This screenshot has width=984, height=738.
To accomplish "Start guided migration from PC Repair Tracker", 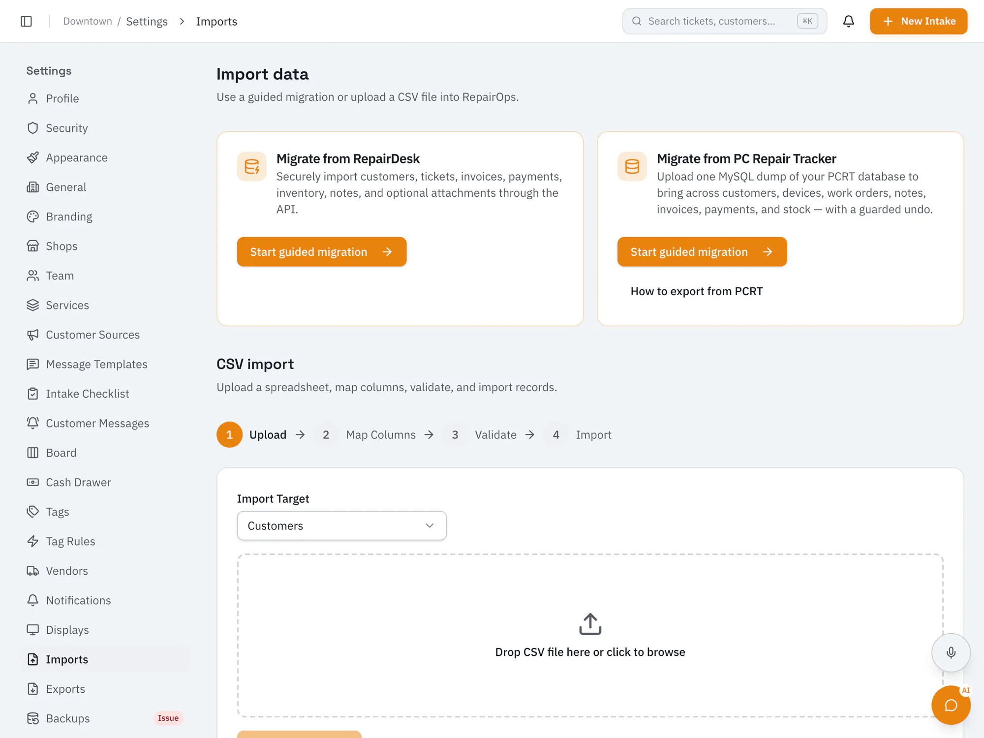I will pos(702,252).
